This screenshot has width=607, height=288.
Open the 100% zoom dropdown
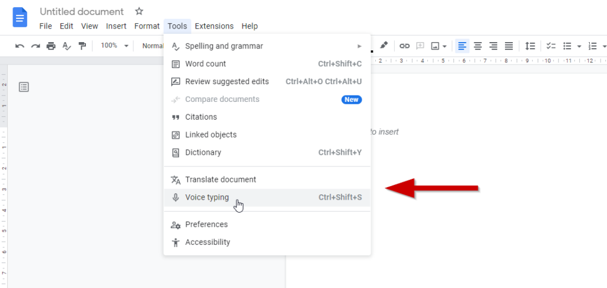114,46
